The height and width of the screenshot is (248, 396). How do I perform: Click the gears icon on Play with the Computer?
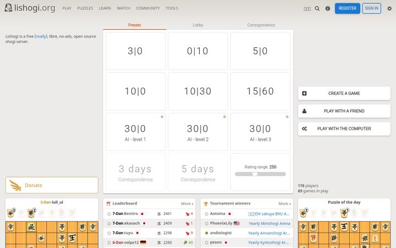(x=304, y=128)
